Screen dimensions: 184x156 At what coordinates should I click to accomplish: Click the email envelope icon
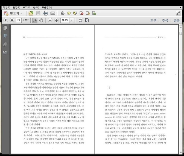coord(53,13)
